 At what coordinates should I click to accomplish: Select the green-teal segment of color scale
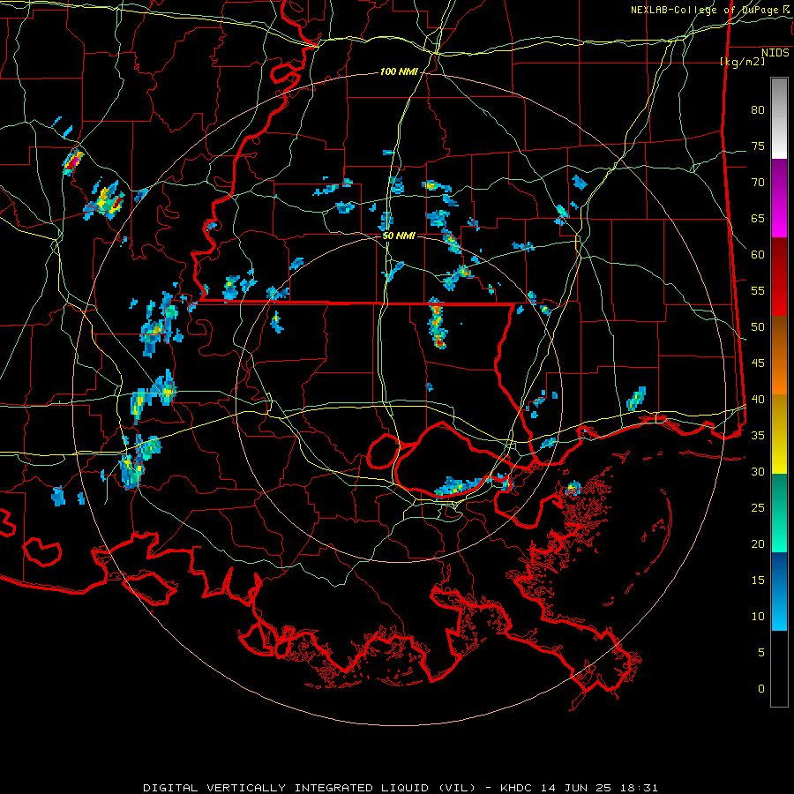779,513
